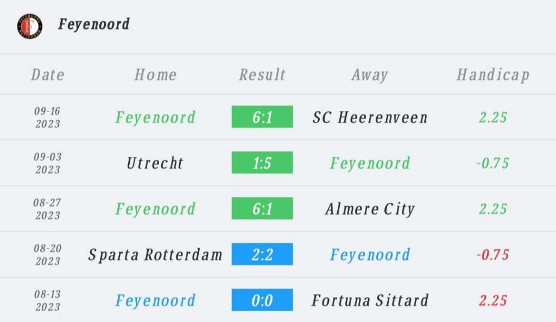Click the 09-16 2023 match date

click(x=48, y=118)
